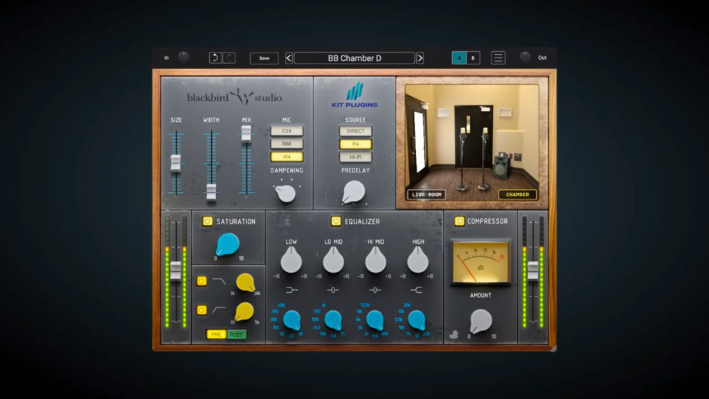The width and height of the screenshot is (709, 399).
Task: Click the blue Hi Mid frequency knob
Action: (x=375, y=320)
